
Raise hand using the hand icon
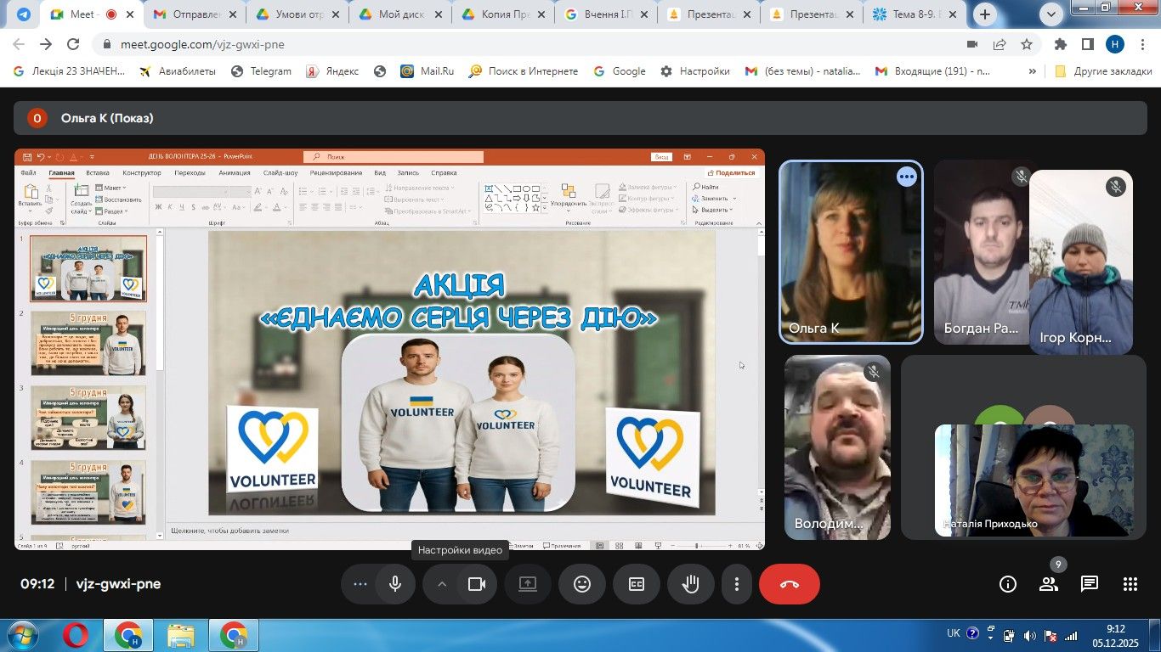[691, 584]
